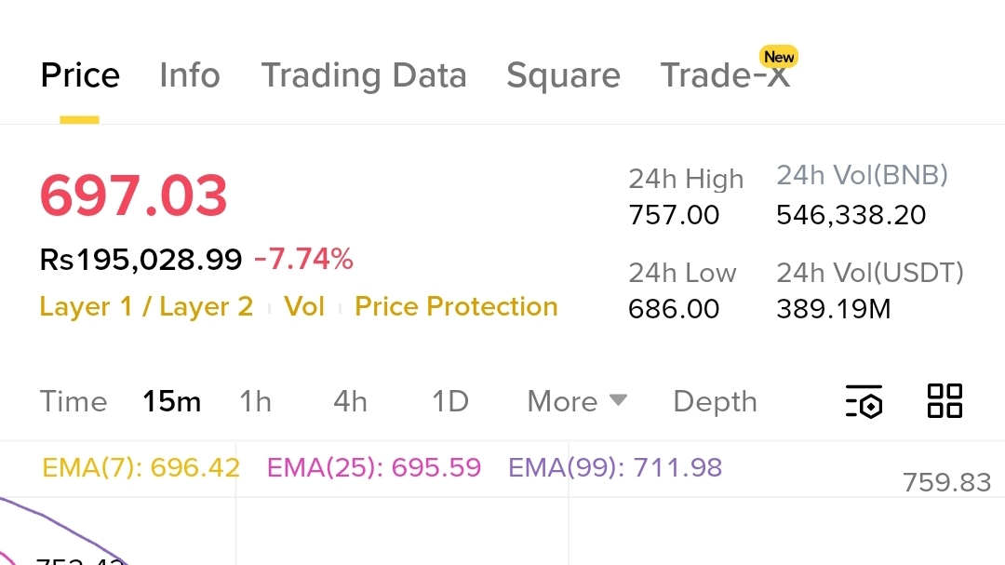This screenshot has width=1005, height=565.
Task: Open the four-square grid layout icon
Action: point(945,401)
